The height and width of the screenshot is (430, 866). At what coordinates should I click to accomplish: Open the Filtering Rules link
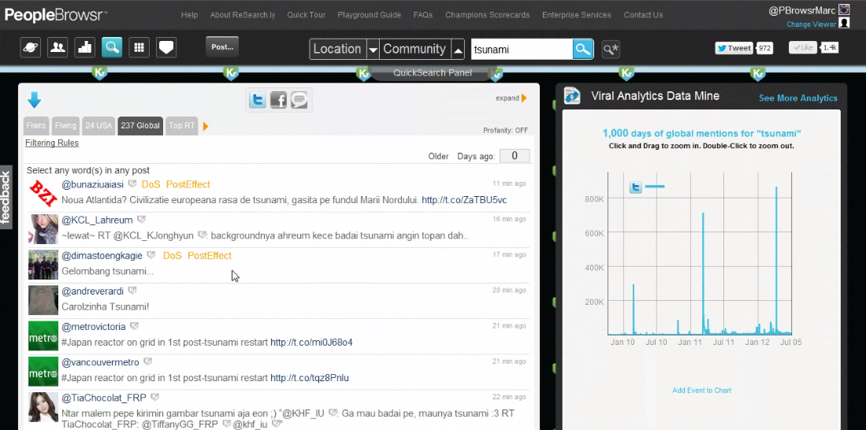tap(52, 143)
